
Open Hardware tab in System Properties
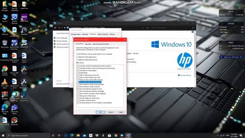click(85, 34)
